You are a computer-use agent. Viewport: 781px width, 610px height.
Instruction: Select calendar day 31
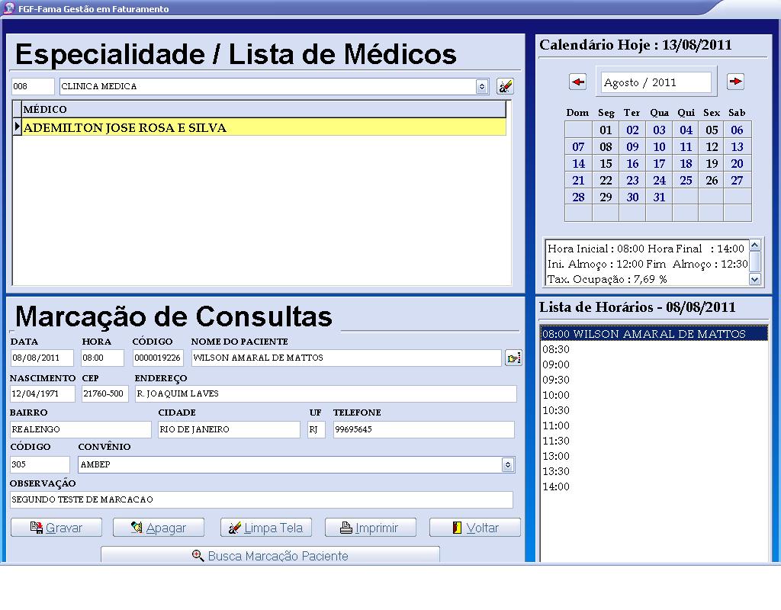point(659,197)
